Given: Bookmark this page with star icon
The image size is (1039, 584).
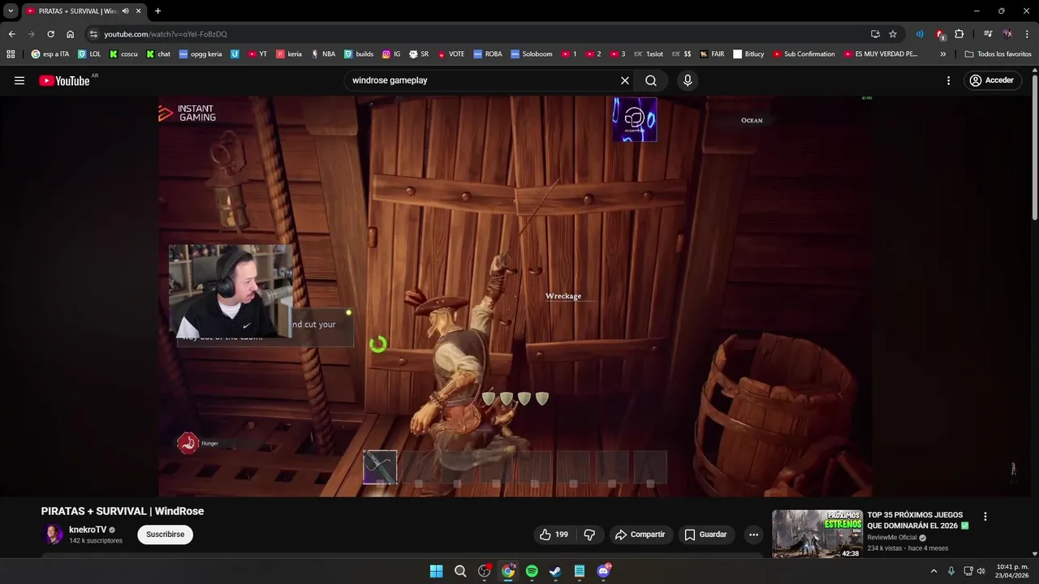Looking at the screenshot, I should tap(893, 34).
